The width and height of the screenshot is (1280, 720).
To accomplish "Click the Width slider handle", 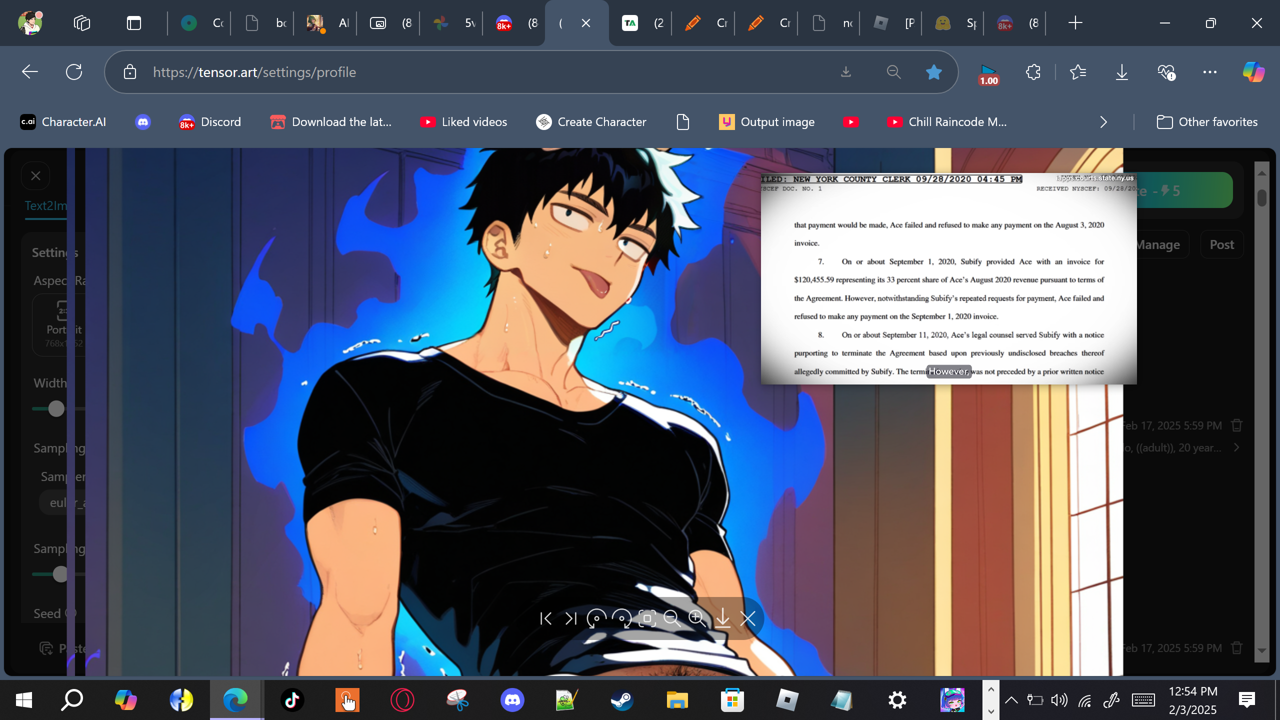I will click(x=56, y=408).
